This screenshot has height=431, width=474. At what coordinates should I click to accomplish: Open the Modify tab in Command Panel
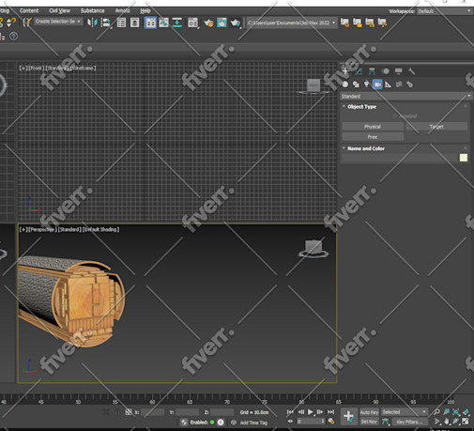pos(359,71)
